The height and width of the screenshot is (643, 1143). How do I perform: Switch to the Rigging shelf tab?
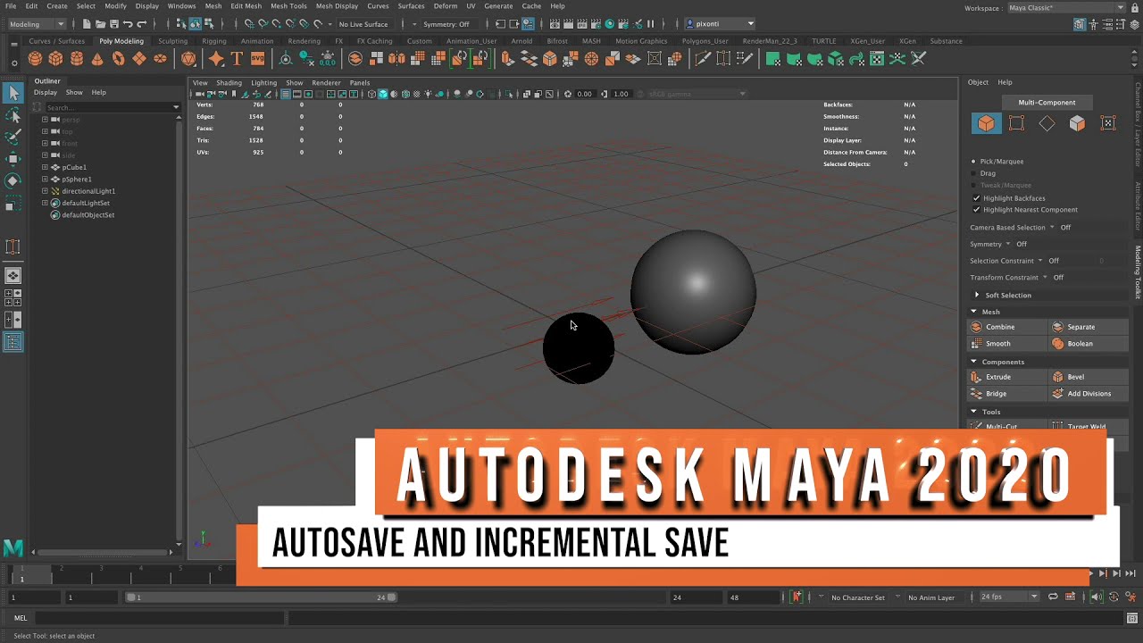[x=214, y=41]
